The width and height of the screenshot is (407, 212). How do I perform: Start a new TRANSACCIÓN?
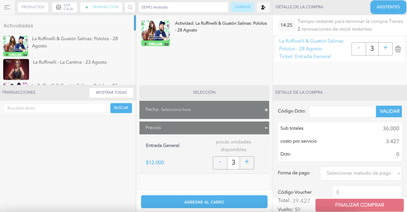101,7
